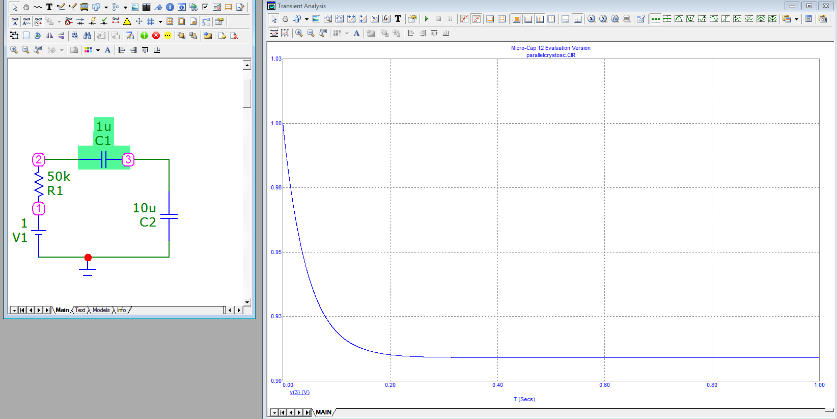Expand tab list dropdown in Transient Analysis bottom bar

274,412
